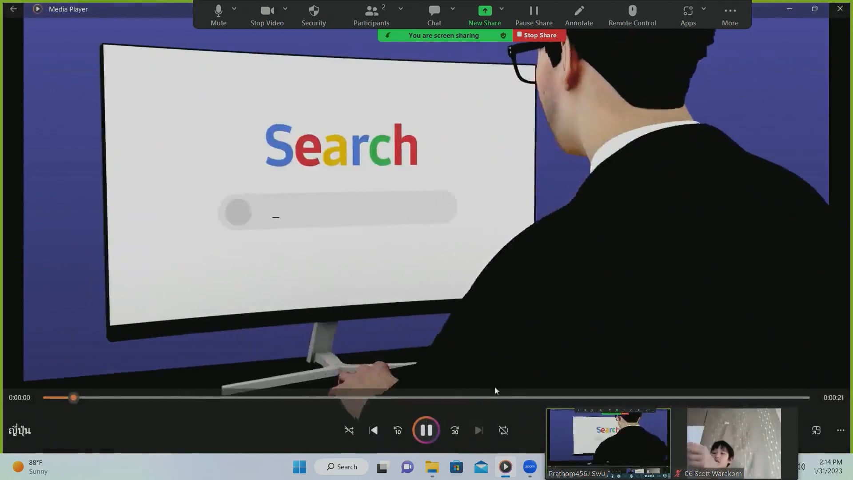This screenshot has height=480, width=853.
Task: Start a New Share
Action: pos(484,16)
